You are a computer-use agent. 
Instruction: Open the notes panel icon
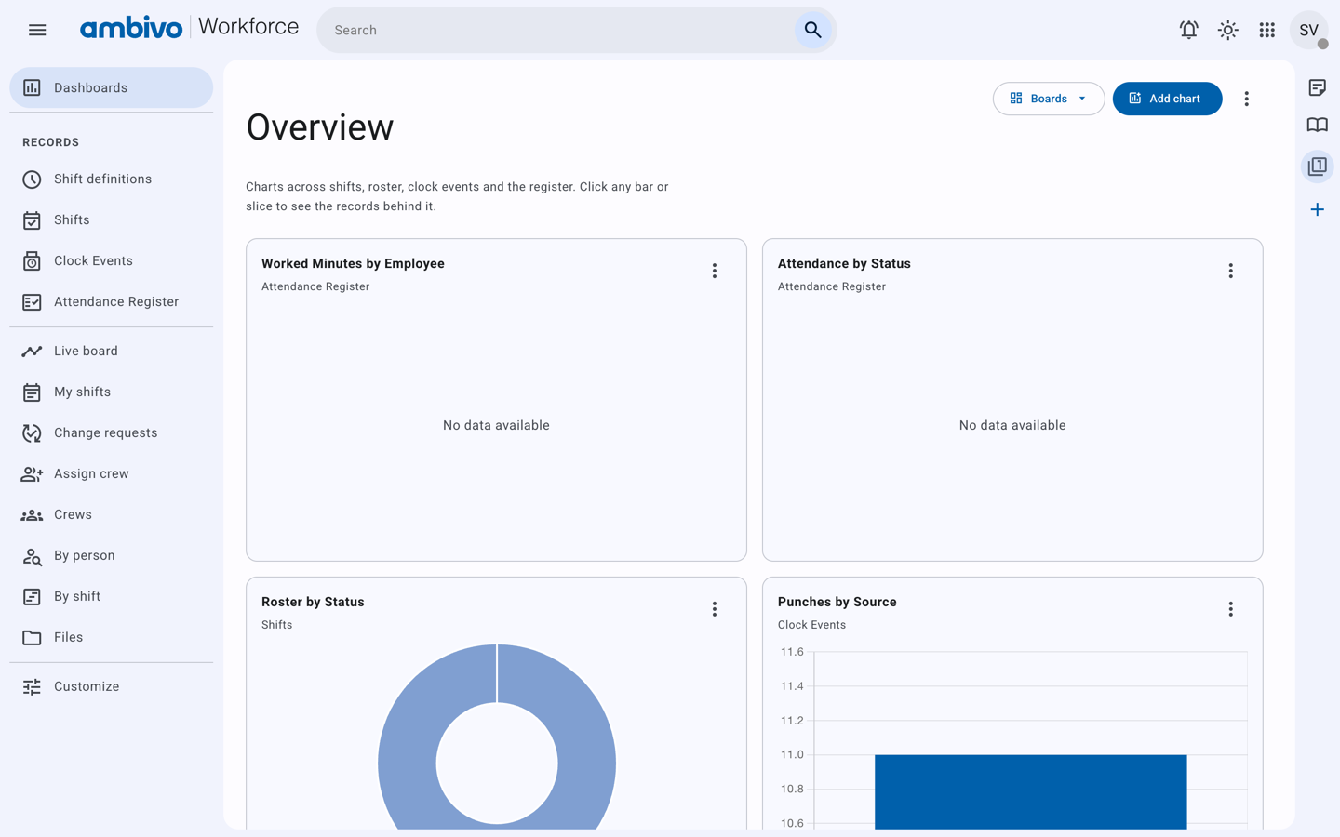click(x=1317, y=87)
